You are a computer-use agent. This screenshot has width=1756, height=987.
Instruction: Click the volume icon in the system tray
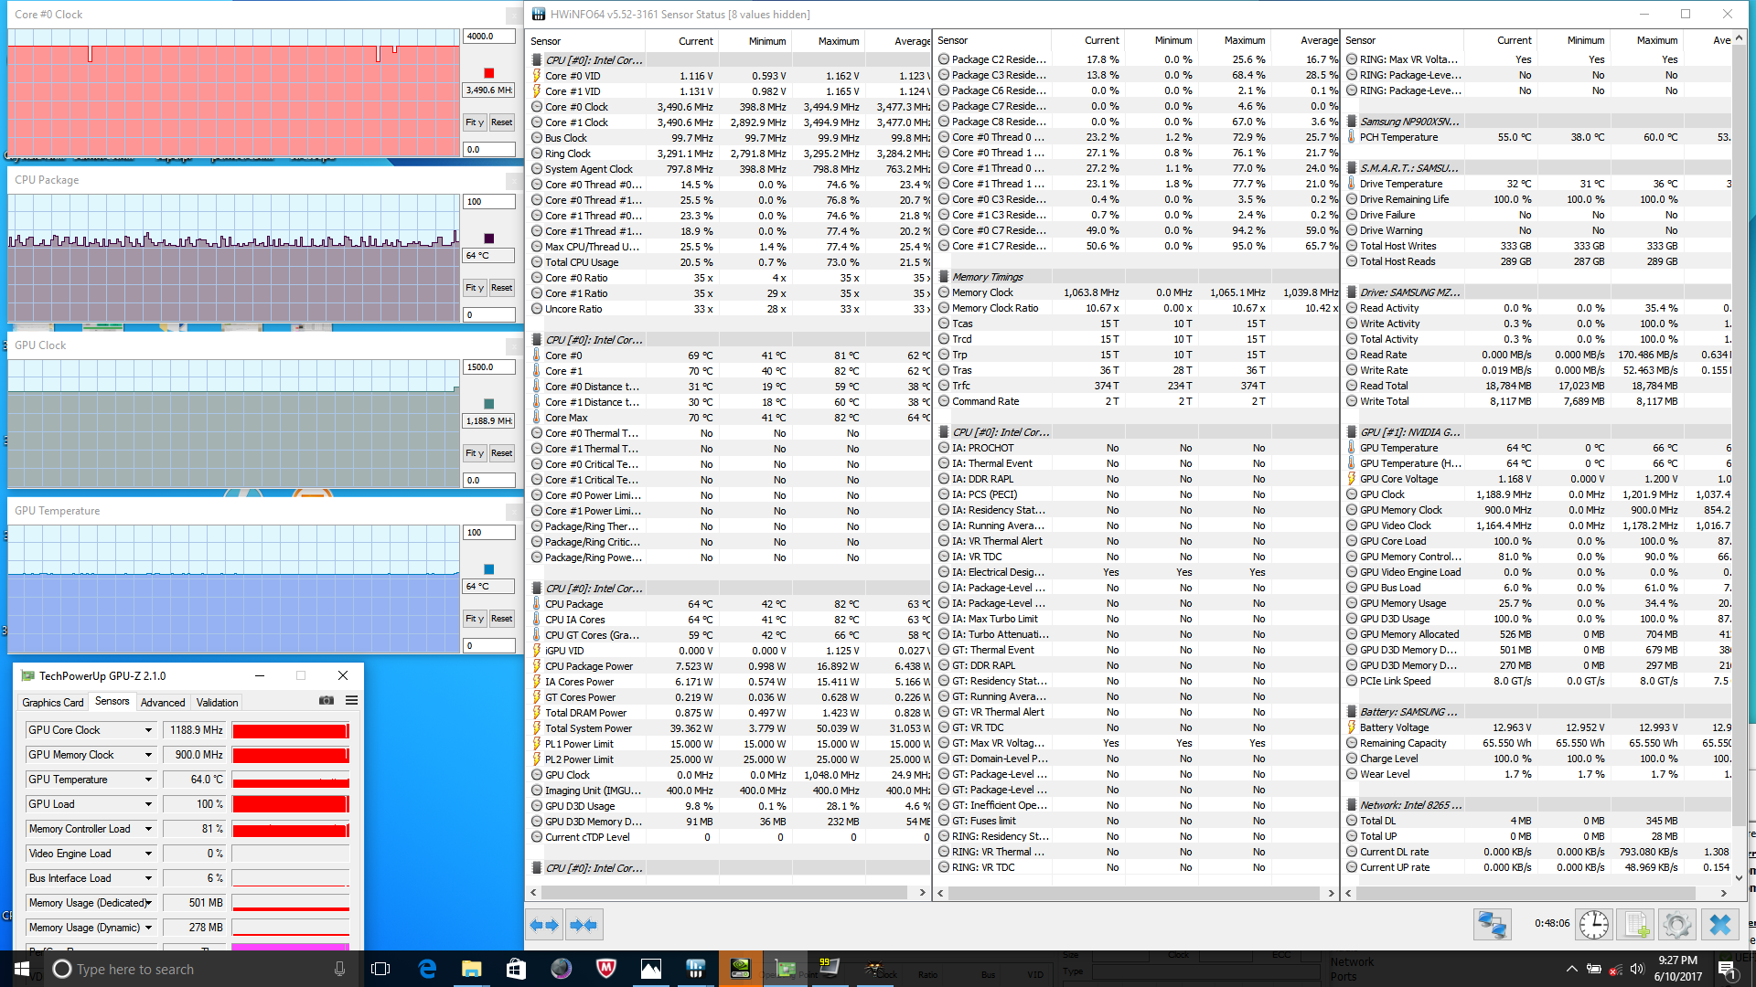click(x=1637, y=969)
